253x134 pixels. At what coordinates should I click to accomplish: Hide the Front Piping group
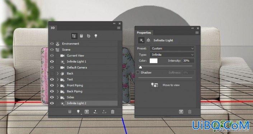click(x=52, y=86)
